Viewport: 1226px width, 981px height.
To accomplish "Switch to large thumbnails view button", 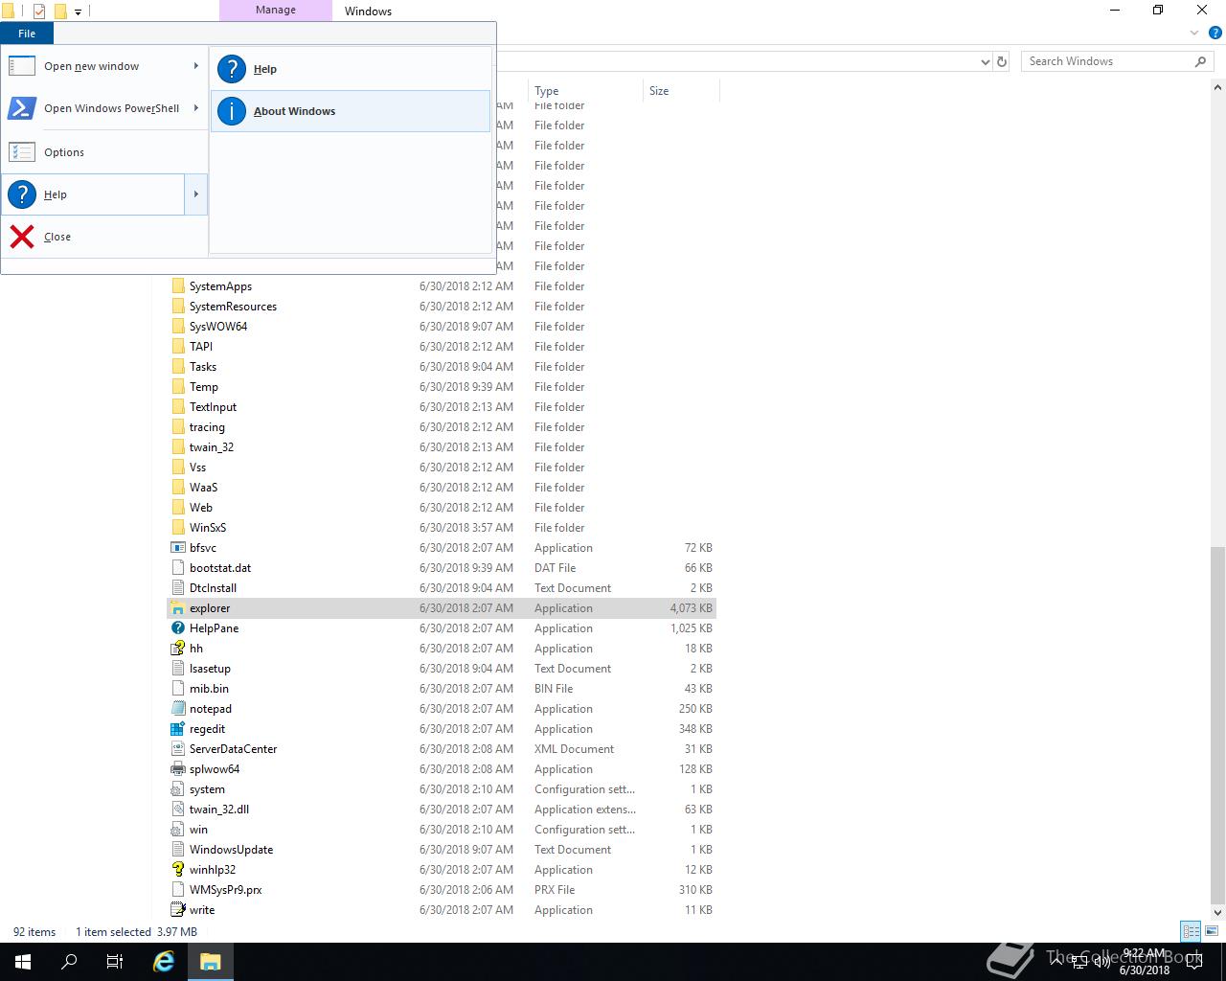I will [x=1211, y=931].
